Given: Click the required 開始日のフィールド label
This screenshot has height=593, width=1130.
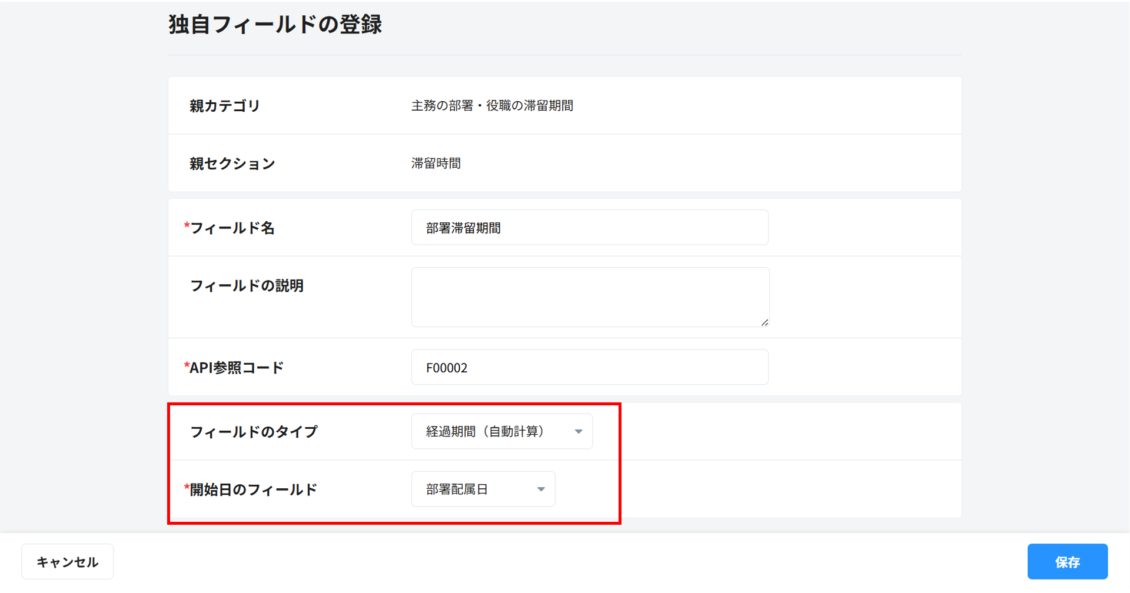Looking at the screenshot, I should pos(253,489).
